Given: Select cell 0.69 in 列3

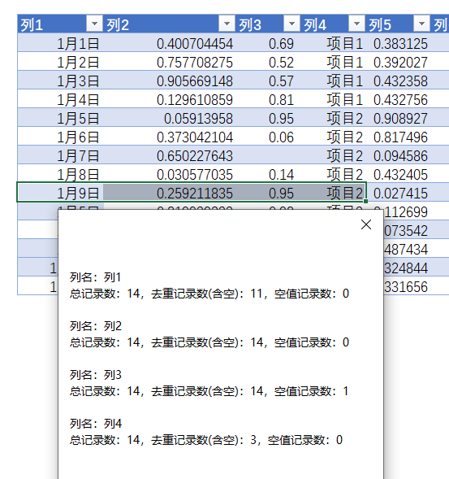Looking at the screenshot, I should click(268, 43).
